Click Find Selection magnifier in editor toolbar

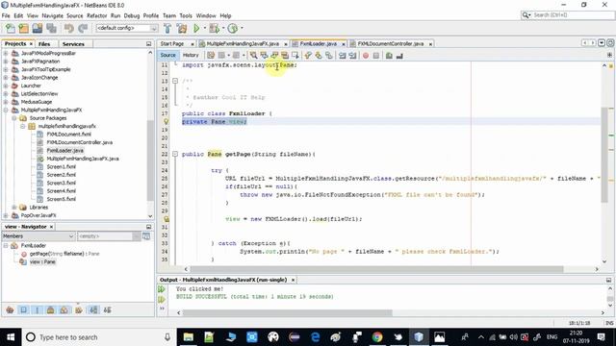click(x=253, y=56)
